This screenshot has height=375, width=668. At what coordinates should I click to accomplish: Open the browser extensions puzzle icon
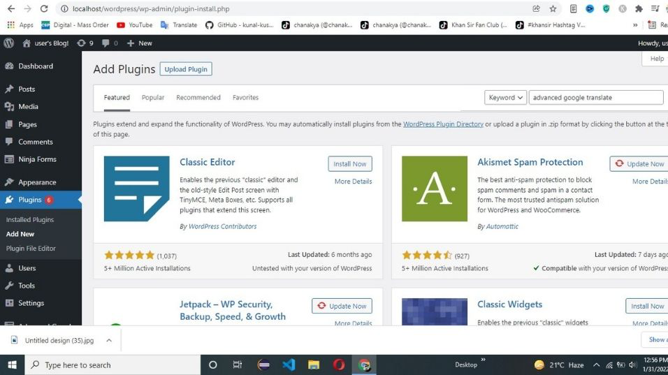[x=639, y=8]
